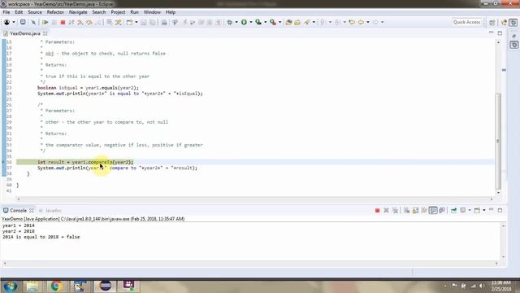Open the External Tools dropdown arrow
This screenshot has width=520, height=293.
[279, 22]
